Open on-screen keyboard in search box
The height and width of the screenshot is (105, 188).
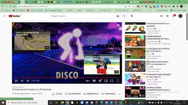(118, 16)
